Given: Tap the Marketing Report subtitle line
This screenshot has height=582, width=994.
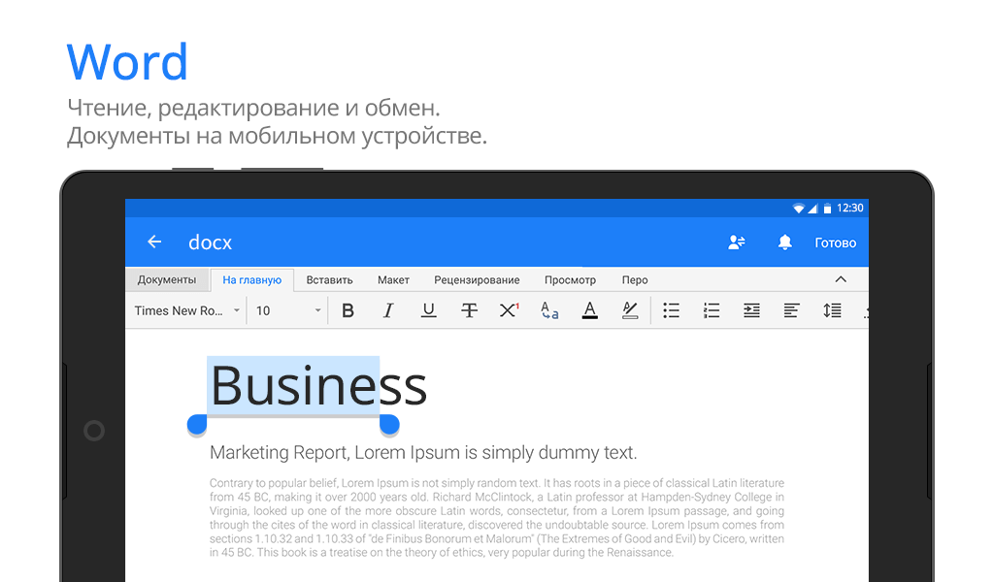Looking at the screenshot, I should [x=423, y=452].
